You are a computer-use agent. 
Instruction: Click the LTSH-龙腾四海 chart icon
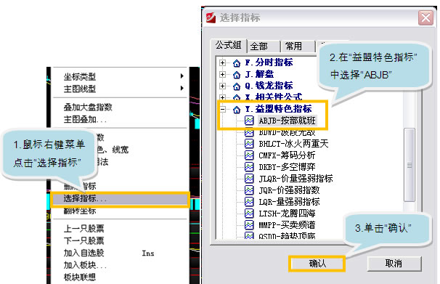[x=249, y=214]
